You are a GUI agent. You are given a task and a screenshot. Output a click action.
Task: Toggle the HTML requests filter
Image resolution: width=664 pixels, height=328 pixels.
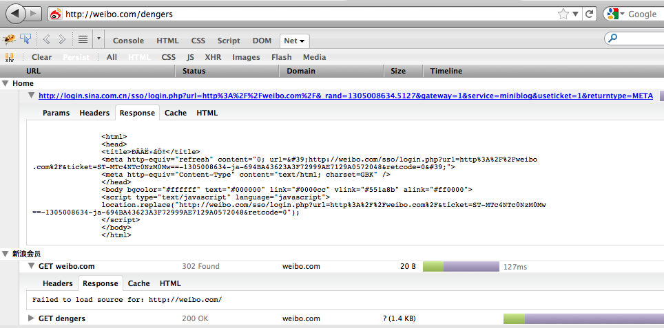tap(139, 57)
